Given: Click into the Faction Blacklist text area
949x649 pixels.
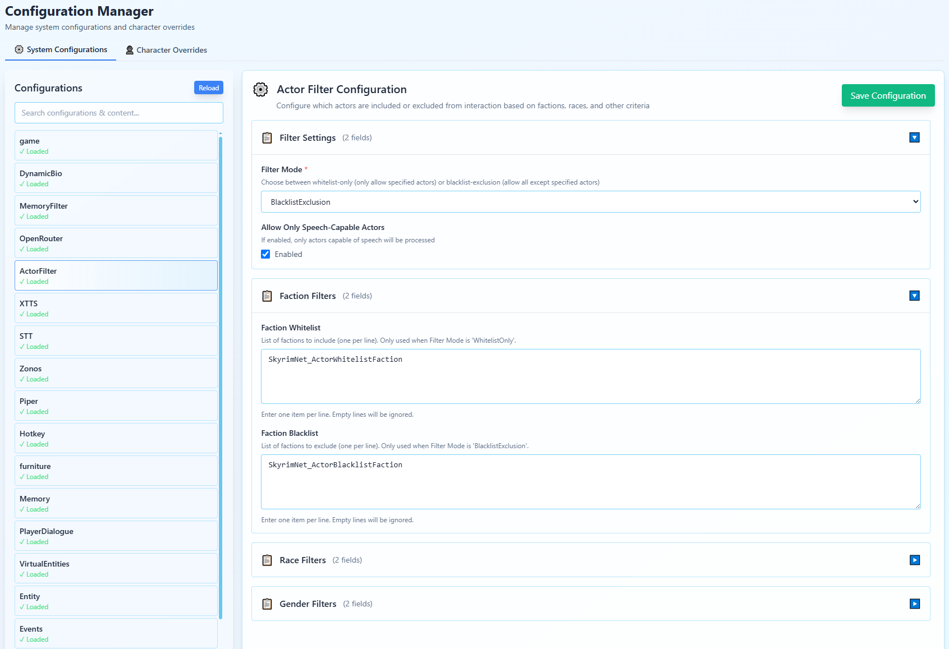Looking at the screenshot, I should [590, 482].
